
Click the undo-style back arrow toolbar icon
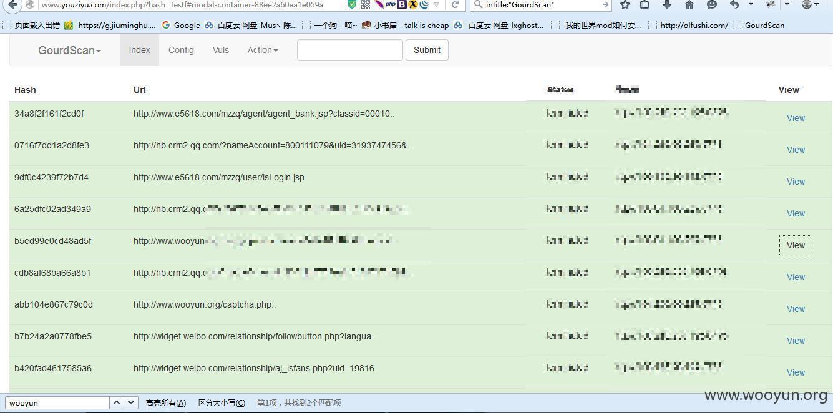coord(734,4)
